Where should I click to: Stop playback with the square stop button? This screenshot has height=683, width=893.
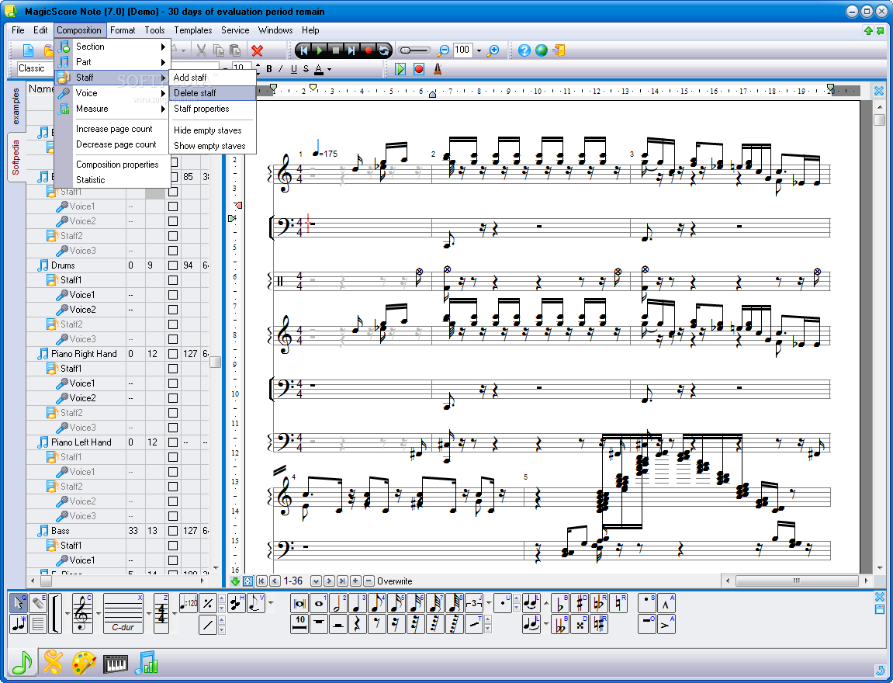coord(335,50)
